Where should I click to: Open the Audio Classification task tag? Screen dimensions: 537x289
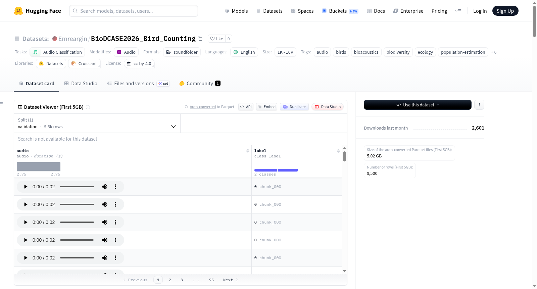pos(57,52)
